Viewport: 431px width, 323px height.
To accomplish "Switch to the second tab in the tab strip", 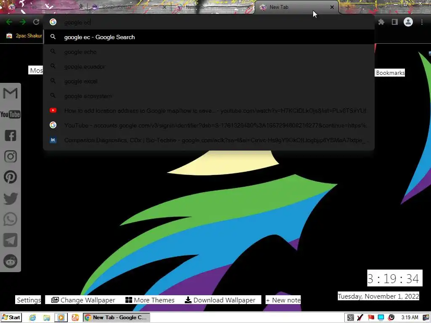I will 129,7.
